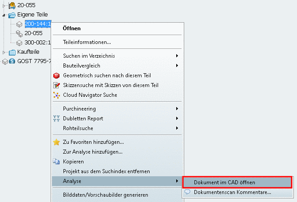
Task: Click the Cloud Navigator Suche icon
Action: pos(56,95)
